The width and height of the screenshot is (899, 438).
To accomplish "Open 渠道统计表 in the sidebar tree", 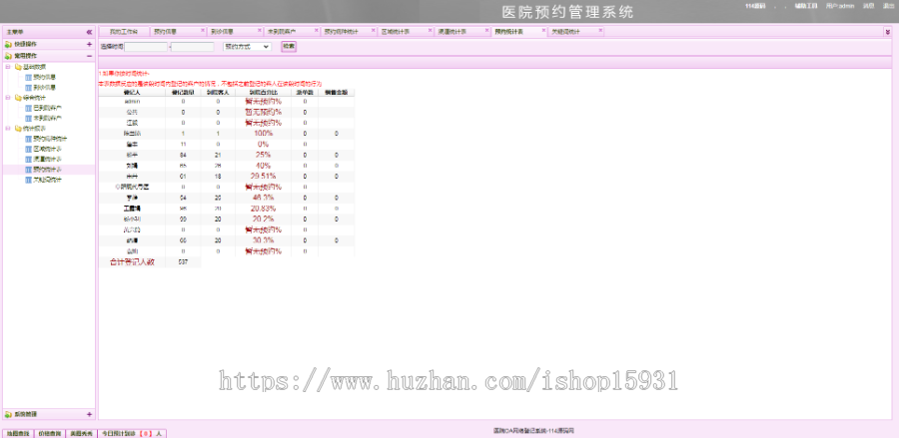I will point(47,160).
